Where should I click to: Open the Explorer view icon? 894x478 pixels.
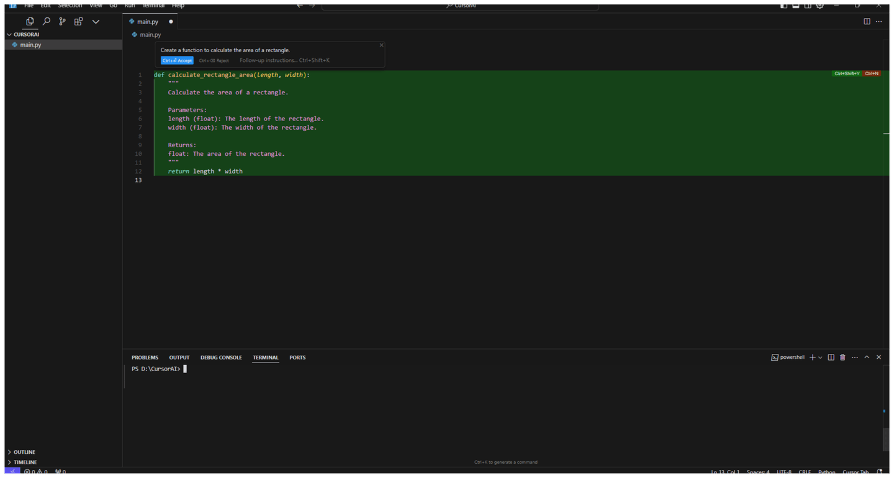tap(29, 21)
